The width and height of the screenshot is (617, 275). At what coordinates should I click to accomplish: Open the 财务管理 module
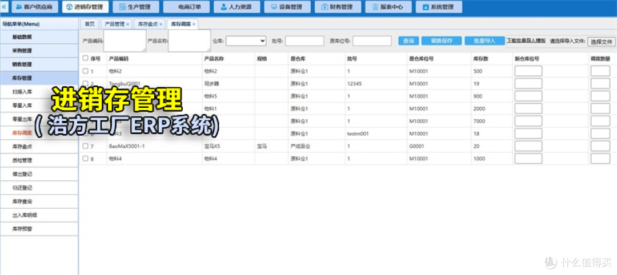[338, 7]
